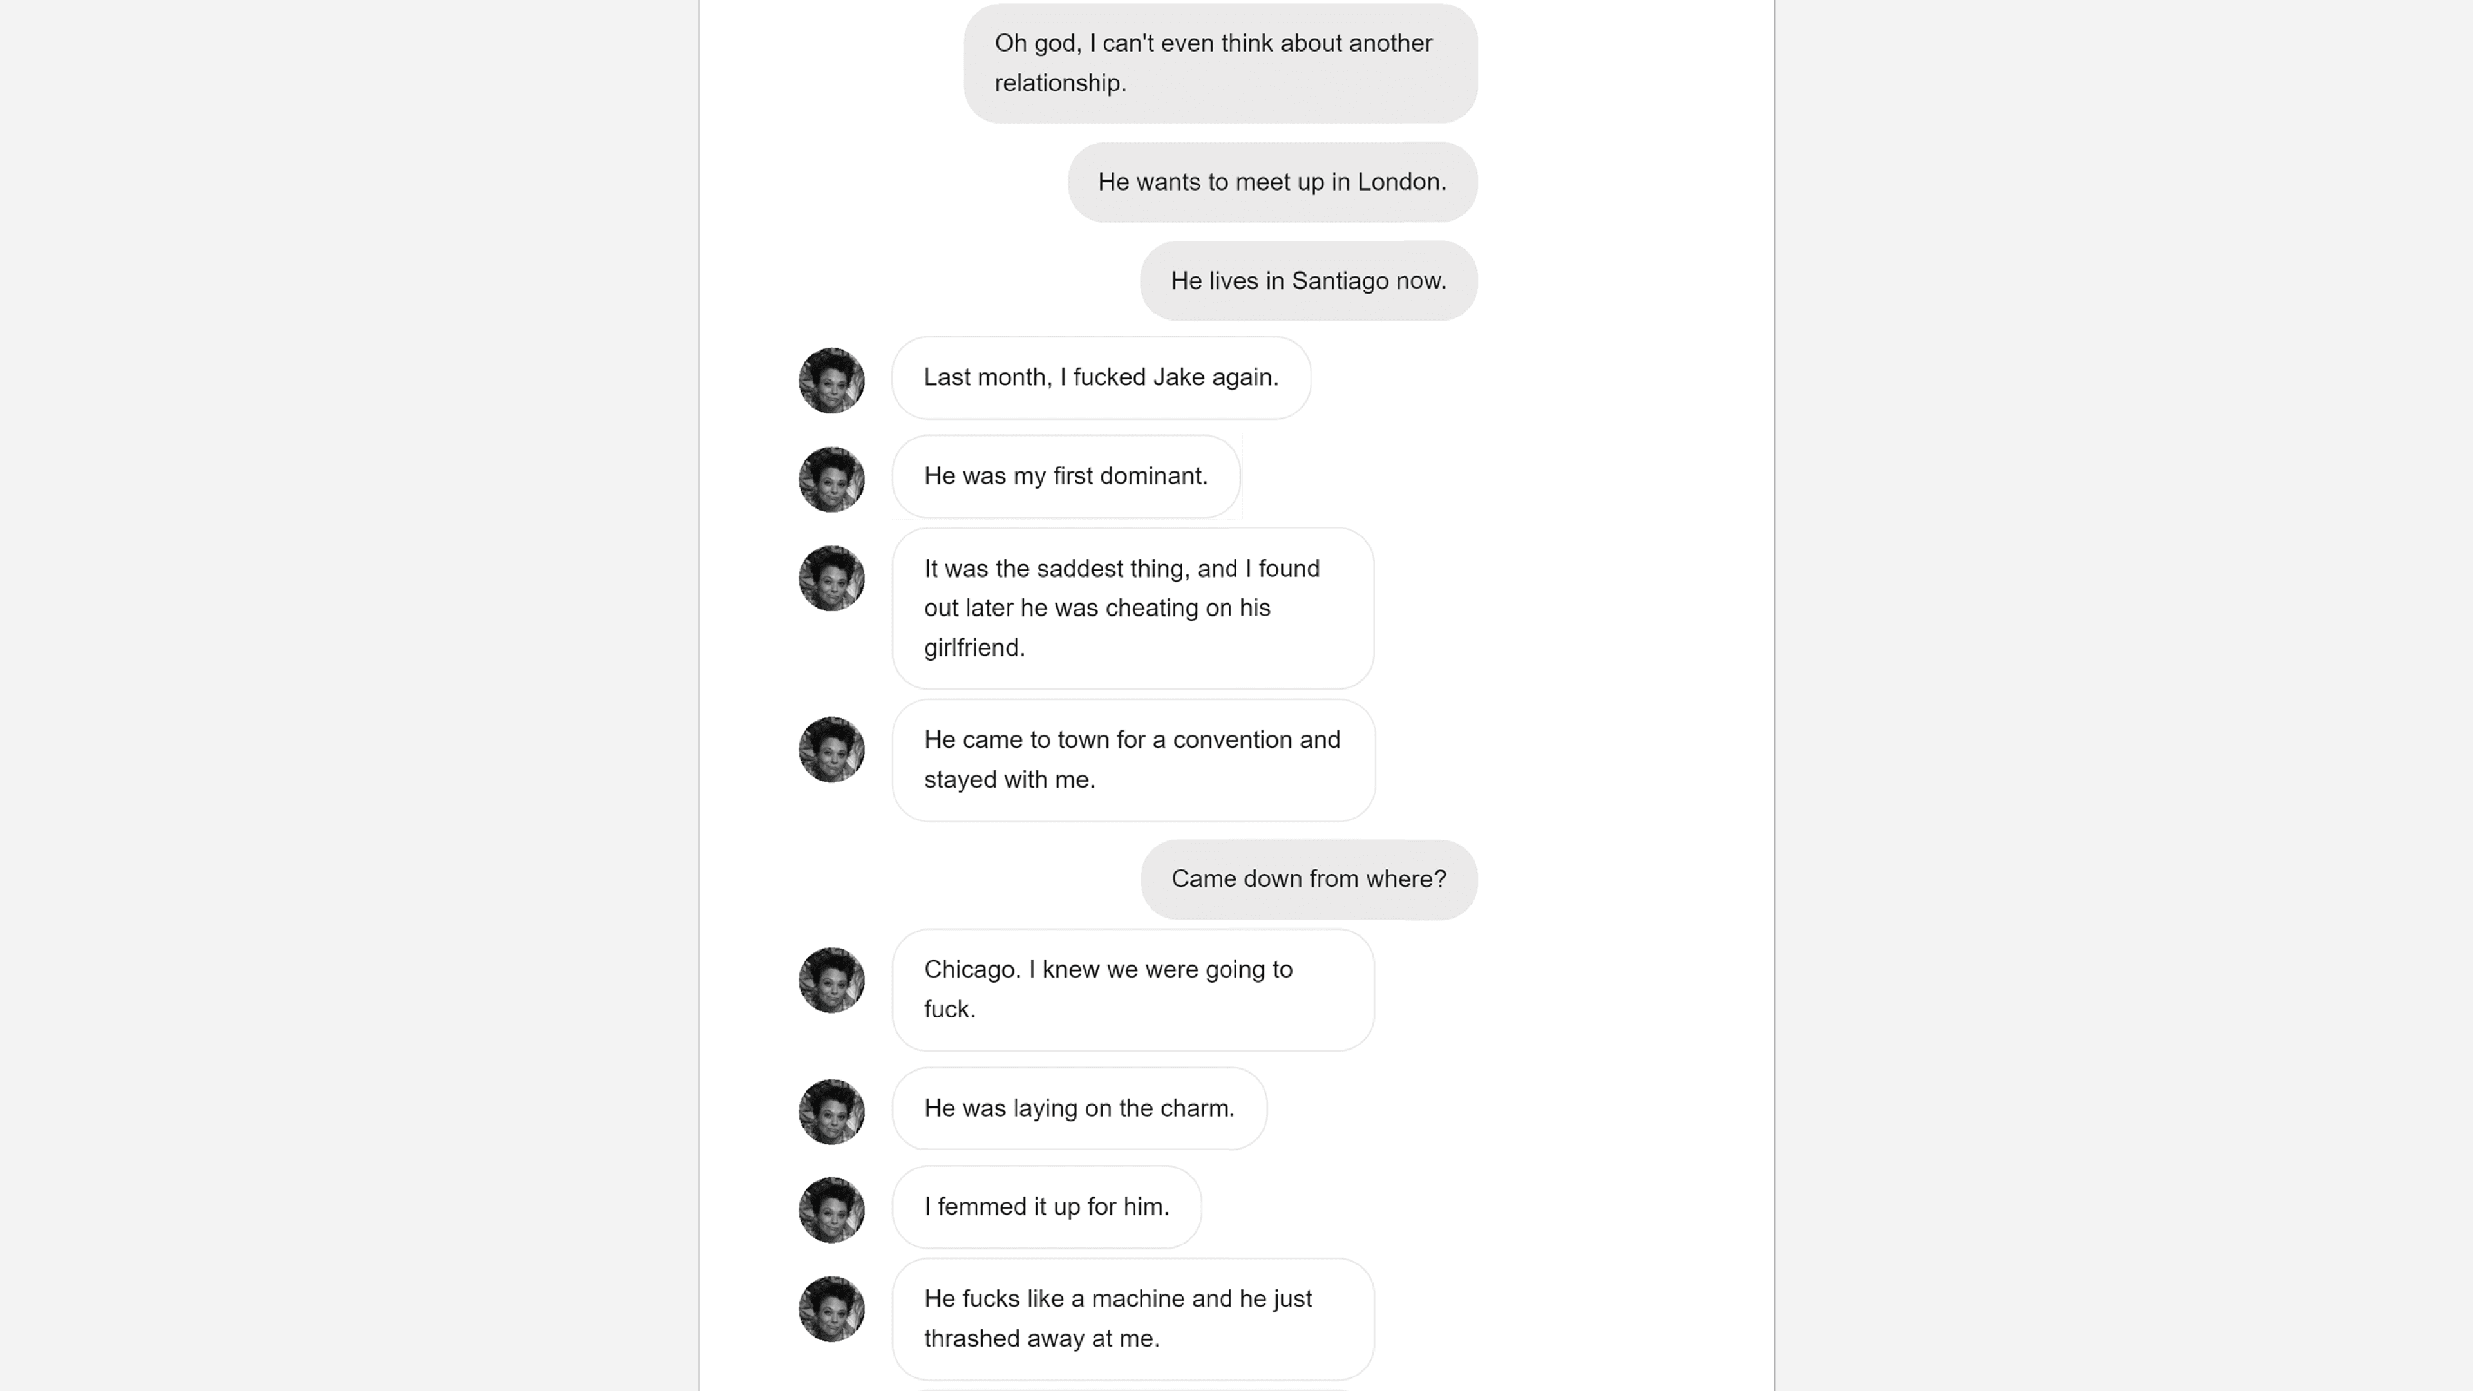Click avatar beside the "Chicago" message
The height and width of the screenshot is (1391, 2473).
pos(831,979)
